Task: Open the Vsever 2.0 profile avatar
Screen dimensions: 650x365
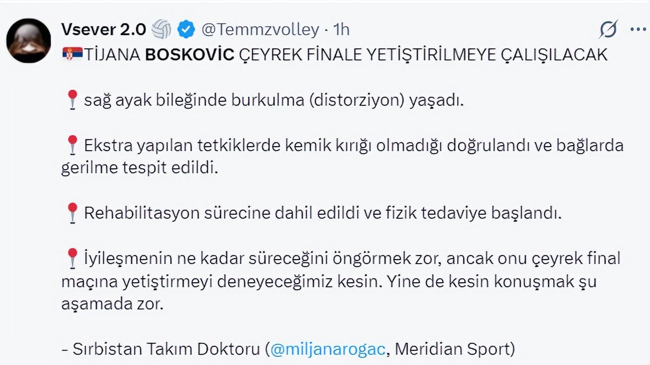Action: (28, 41)
